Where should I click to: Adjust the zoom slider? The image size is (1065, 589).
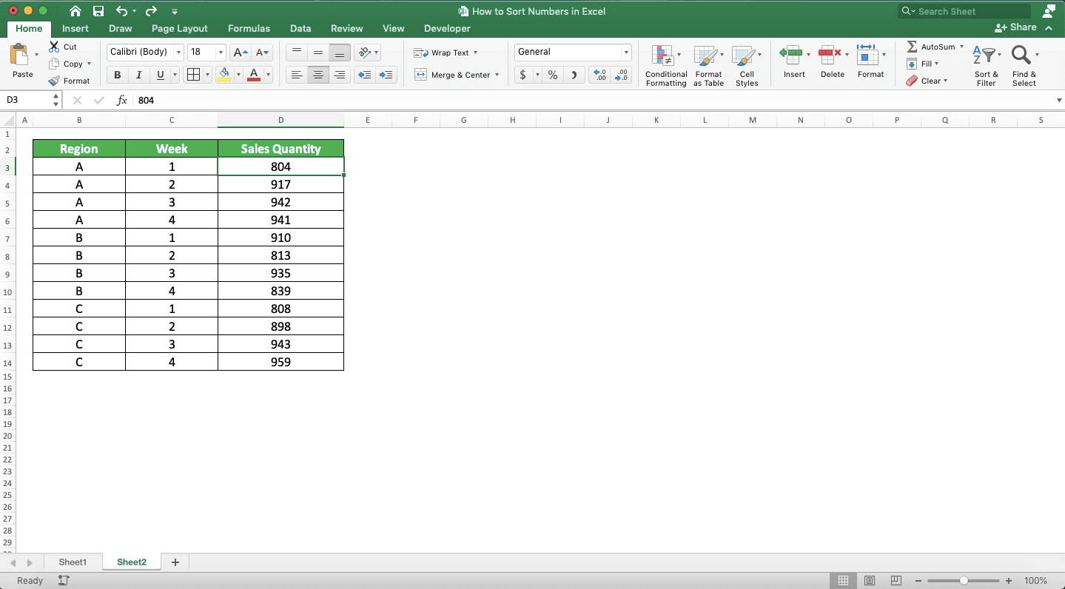(964, 581)
